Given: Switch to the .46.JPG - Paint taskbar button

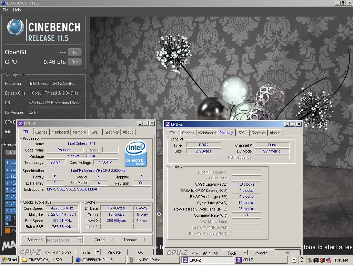Looking at the screenshot, I should click(153, 260).
